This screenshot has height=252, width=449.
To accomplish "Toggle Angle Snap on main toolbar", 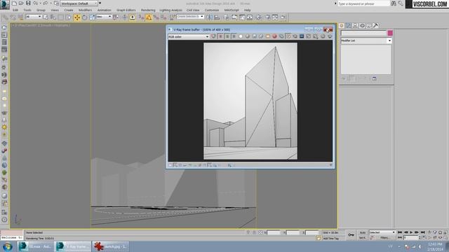I will click(149, 17).
